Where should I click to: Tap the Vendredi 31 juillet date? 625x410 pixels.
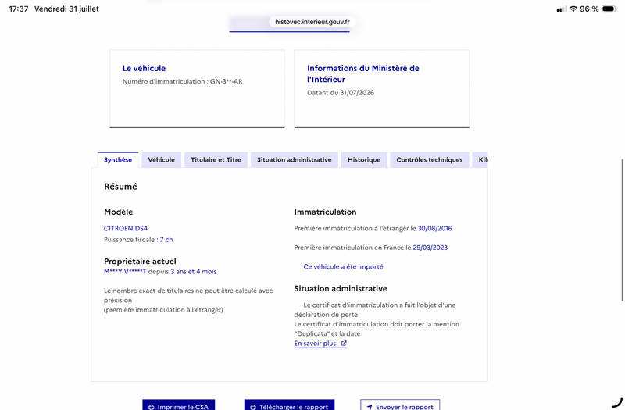click(x=66, y=9)
